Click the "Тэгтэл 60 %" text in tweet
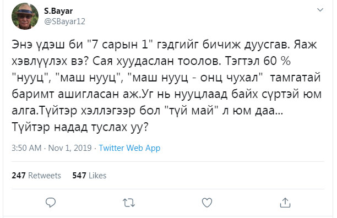Screen dimensions: 337x218 coord(258,61)
